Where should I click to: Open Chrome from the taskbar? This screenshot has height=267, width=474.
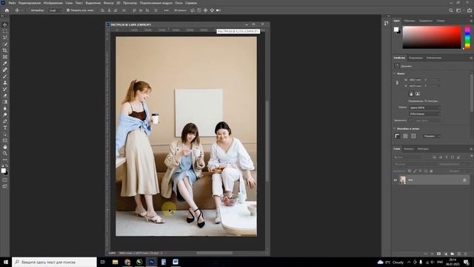pyautogui.click(x=127, y=262)
